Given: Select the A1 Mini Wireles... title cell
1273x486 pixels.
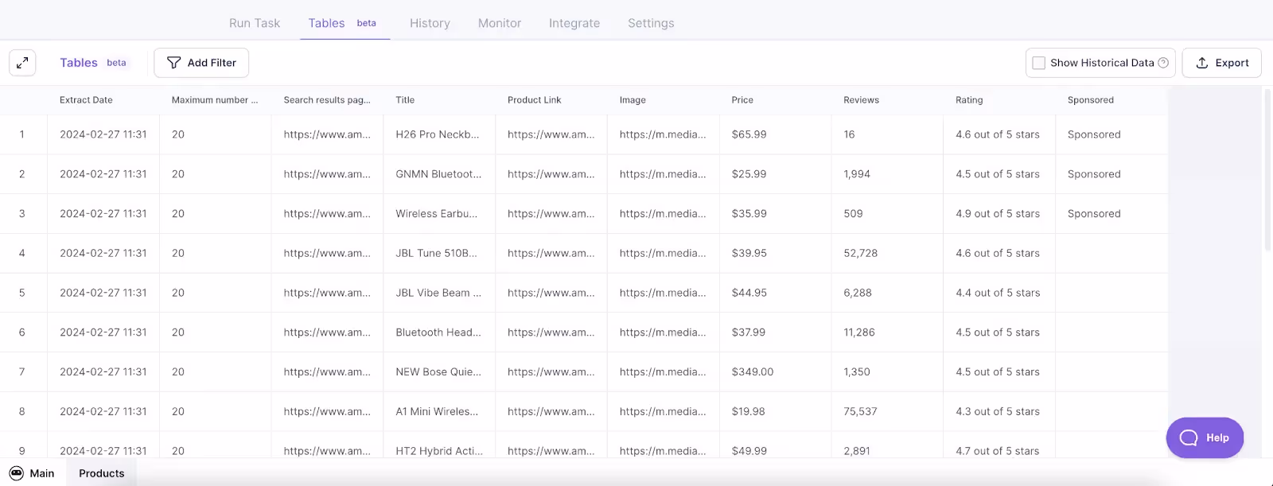Looking at the screenshot, I should click(439, 411).
